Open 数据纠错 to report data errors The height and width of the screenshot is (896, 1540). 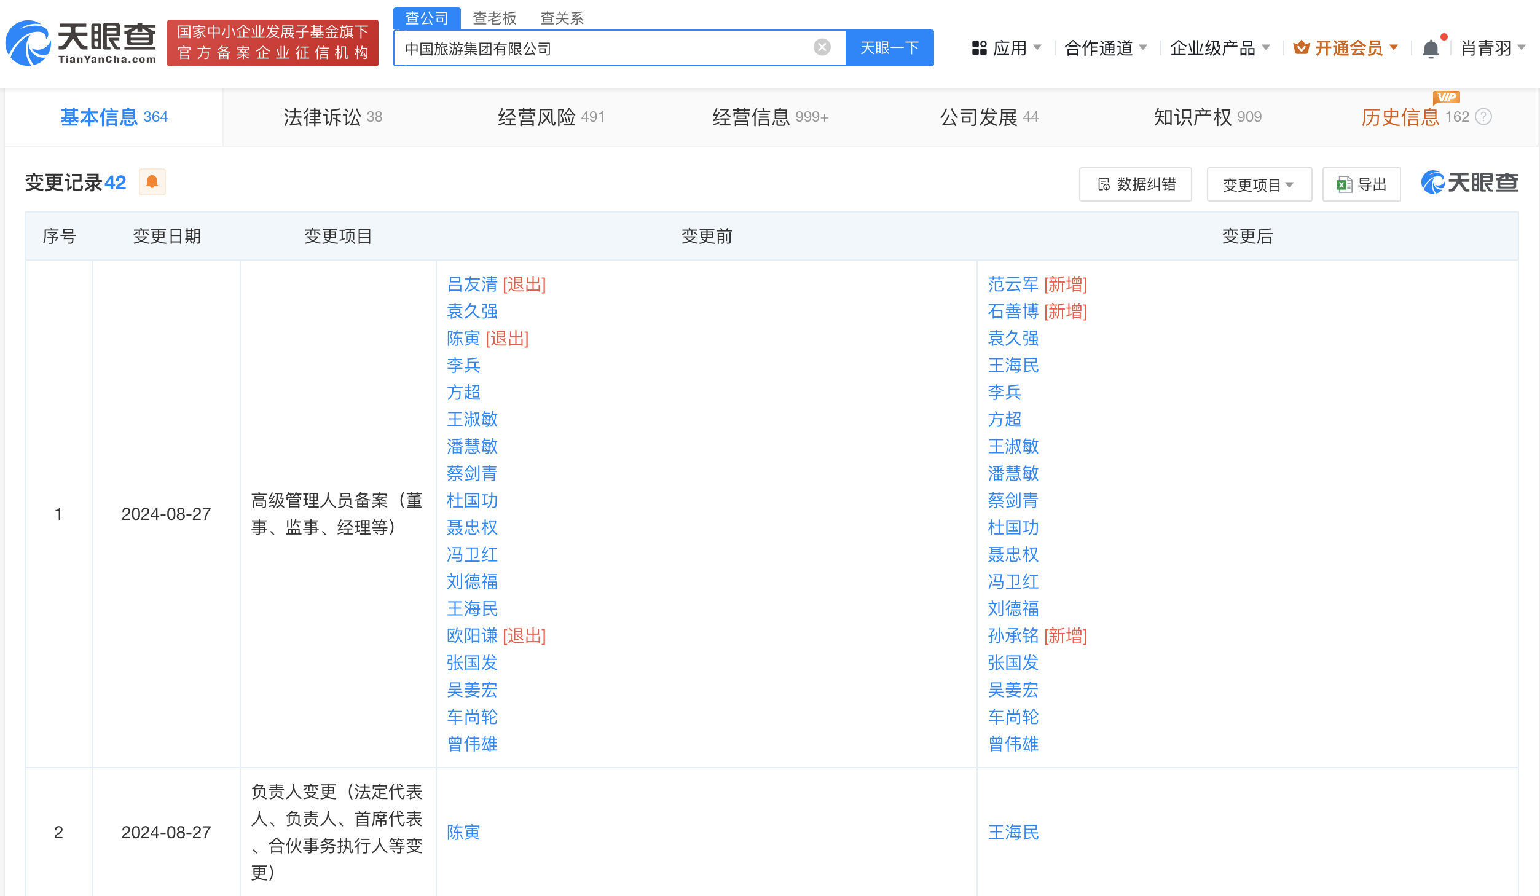coord(1135,184)
